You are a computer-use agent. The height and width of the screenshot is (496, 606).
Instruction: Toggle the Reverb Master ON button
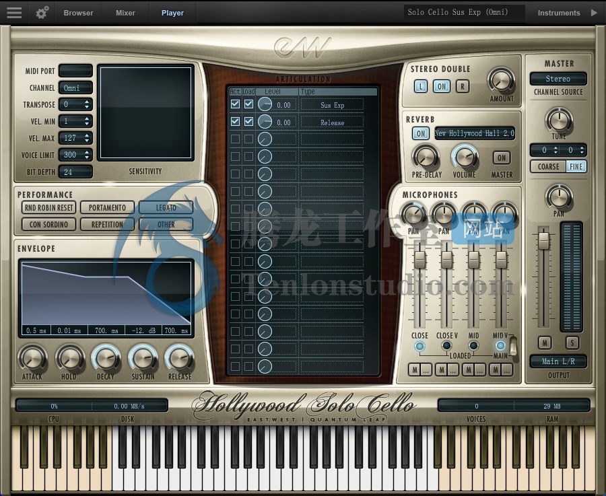[x=501, y=157]
